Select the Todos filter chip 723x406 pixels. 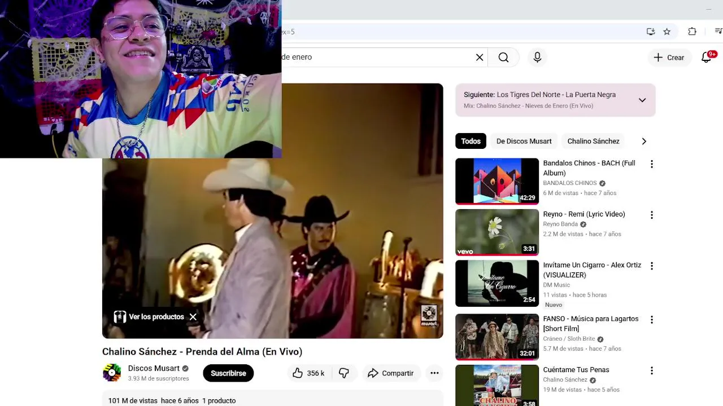tap(471, 141)
